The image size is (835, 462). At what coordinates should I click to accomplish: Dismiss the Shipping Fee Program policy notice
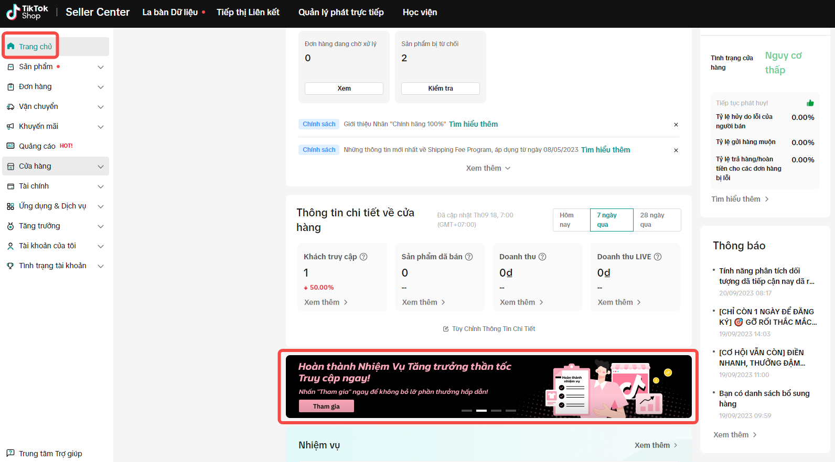coord(676,150)
